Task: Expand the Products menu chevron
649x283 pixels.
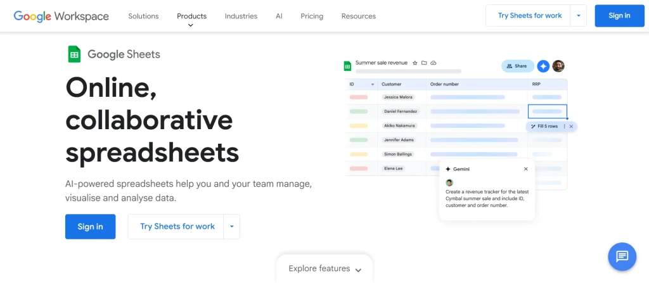Action: coord(190,25)
